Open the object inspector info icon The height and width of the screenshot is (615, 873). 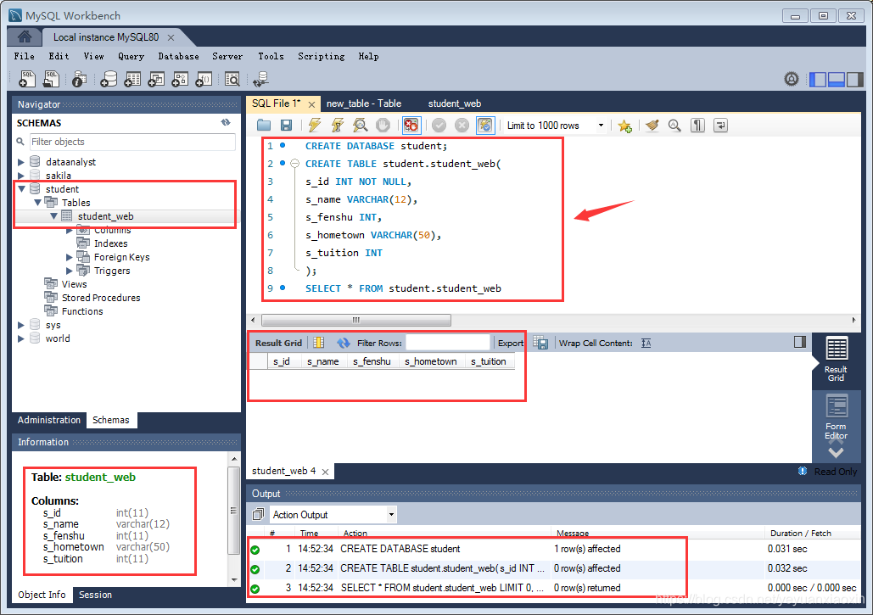pos(79,79)
